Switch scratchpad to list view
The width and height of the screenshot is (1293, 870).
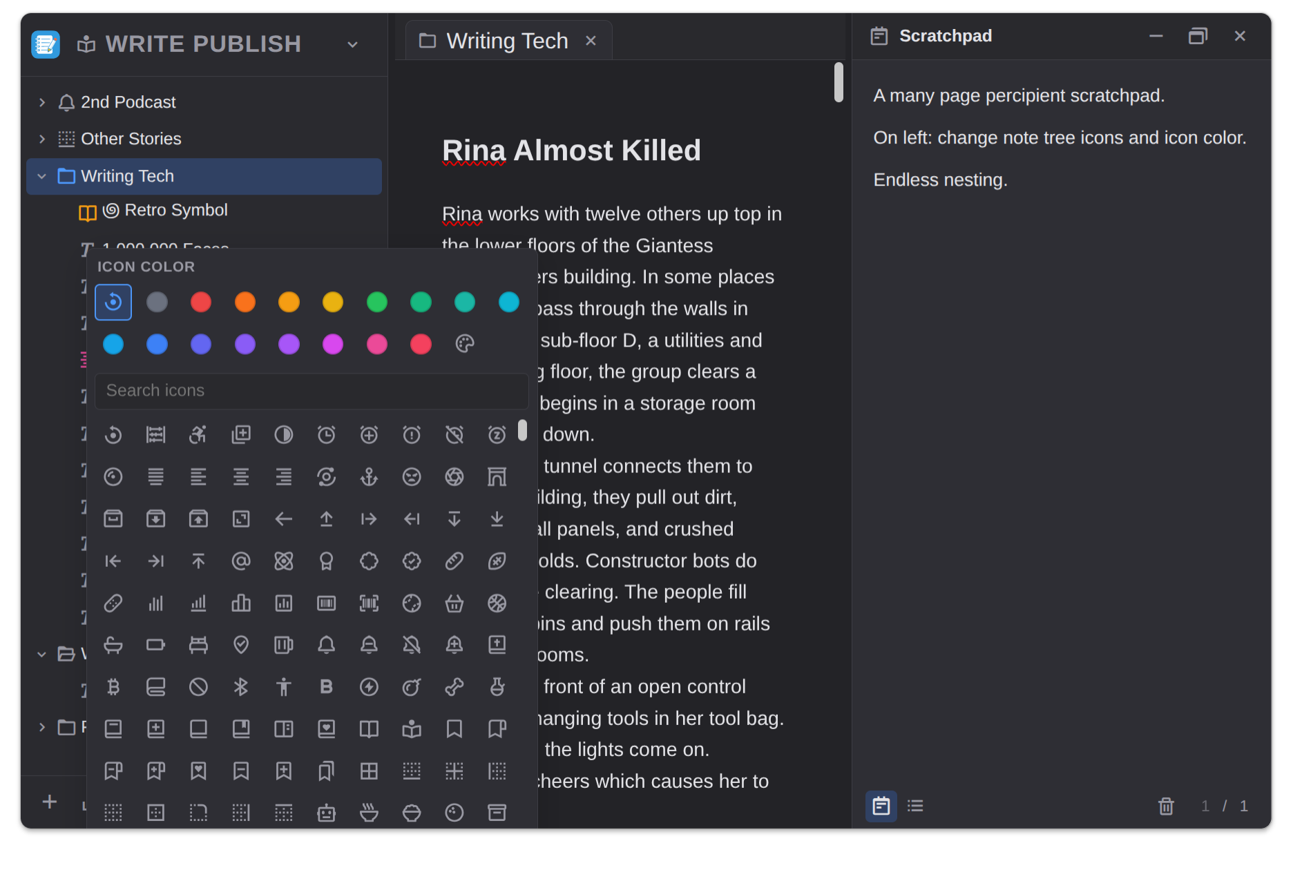point(915,806)
